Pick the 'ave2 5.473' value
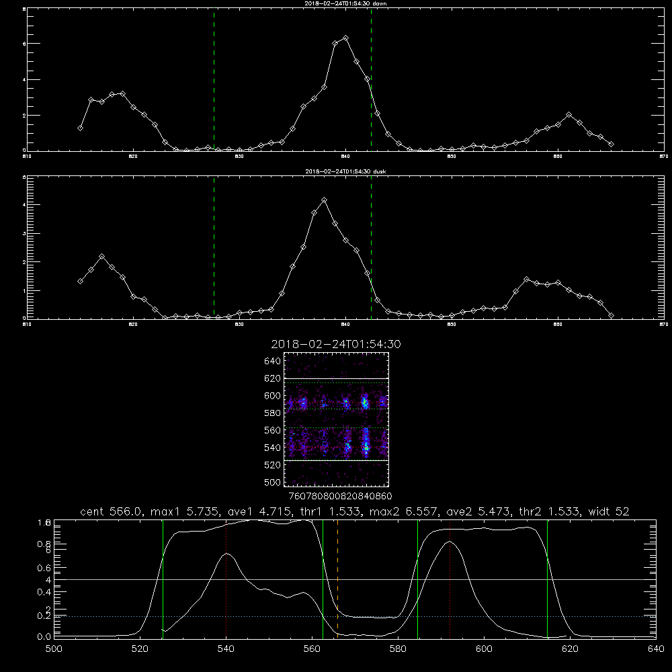Screen dimensions: 672x672 (x=478, y=511)
